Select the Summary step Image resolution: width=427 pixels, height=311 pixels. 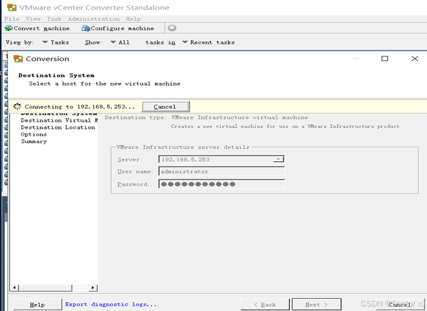(34, 141)
